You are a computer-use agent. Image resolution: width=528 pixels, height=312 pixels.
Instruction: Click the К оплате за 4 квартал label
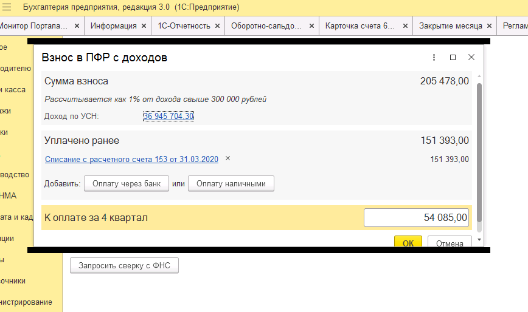tap(96, 218)
